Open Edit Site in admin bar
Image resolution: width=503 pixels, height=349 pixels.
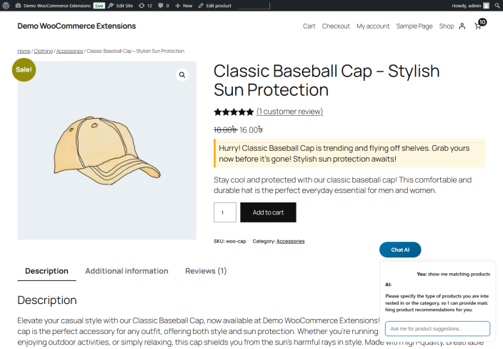tap(121, 6)
